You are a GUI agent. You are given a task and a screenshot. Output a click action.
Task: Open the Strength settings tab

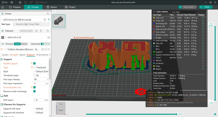click(x=14, y=55)
